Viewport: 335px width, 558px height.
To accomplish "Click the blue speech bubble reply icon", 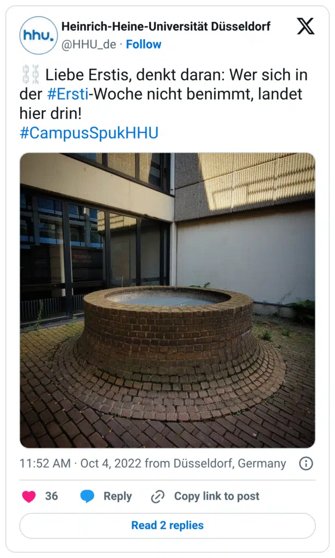I will pyautogui.click(x=87, y=496).
